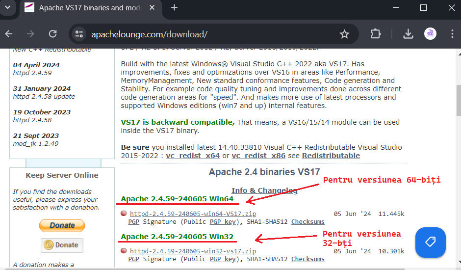The width and height of the screenshot is (461, 270).
Task: Open Checksums link for the win32 build
Action: 308,259
